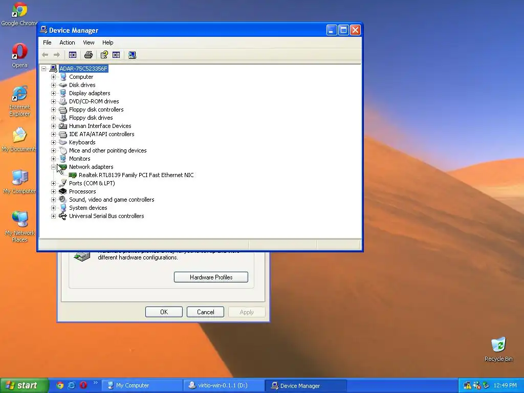The image size is (524, 393).
Task: Open the Start menu
Action: tap(24, 385)
